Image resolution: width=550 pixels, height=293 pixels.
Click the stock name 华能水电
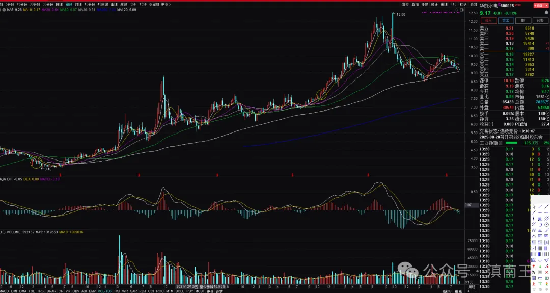pyautogui.click(x=488, y=6)
